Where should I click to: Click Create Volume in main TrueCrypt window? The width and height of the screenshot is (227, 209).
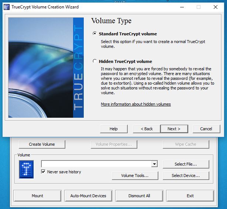42,144
